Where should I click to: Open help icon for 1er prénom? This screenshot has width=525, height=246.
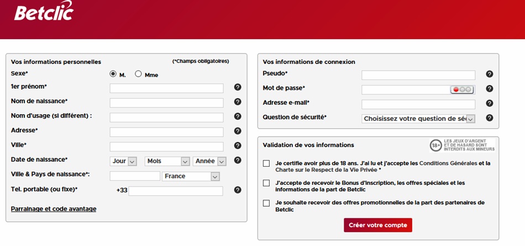point(238,87)
